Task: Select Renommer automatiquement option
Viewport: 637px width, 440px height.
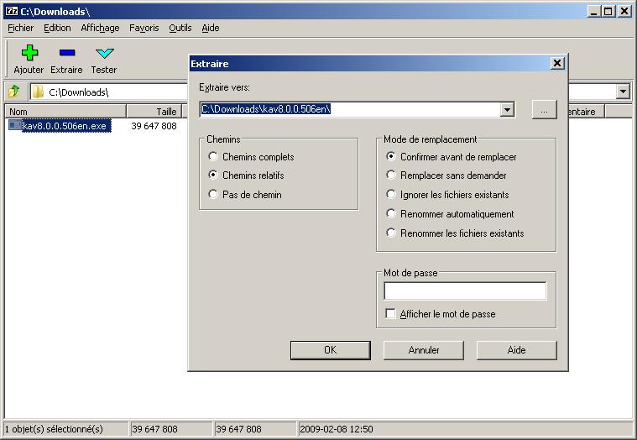Action: coord(391,213)
